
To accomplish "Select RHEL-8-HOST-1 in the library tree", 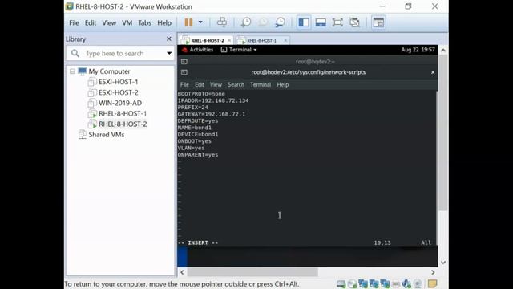I will pyautogui.click(x=123, y=113).
